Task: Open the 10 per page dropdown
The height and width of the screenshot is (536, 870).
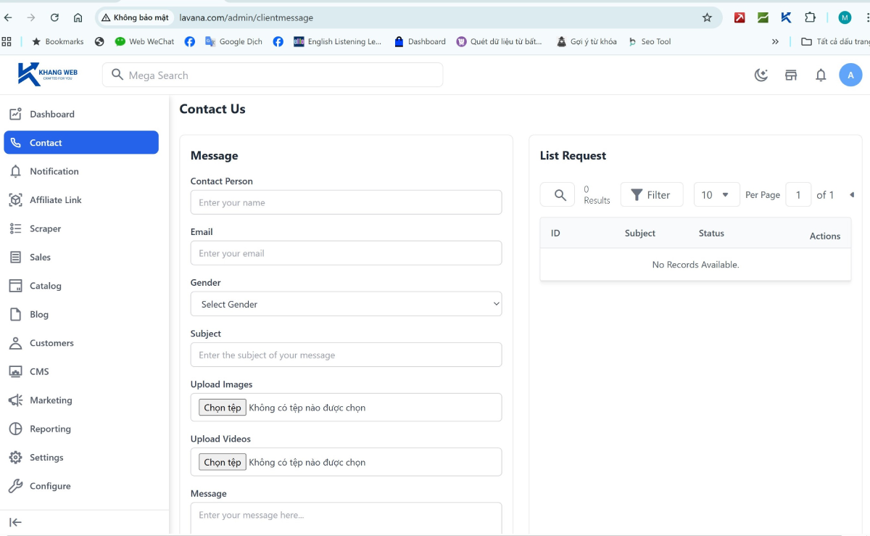Action: 716,194
